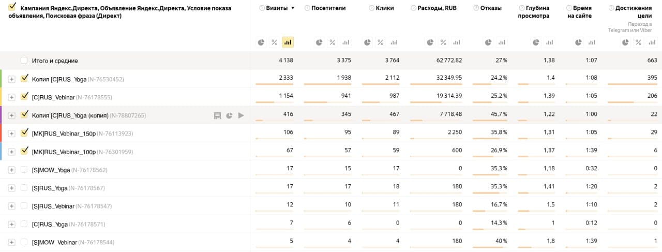Show bar chart for Клики column
662x252 pixels.
pos(394,42)
